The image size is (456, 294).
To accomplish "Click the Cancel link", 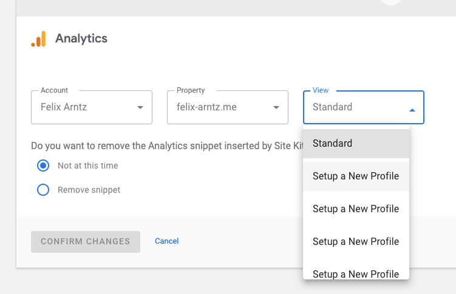I will coord(166,241).
